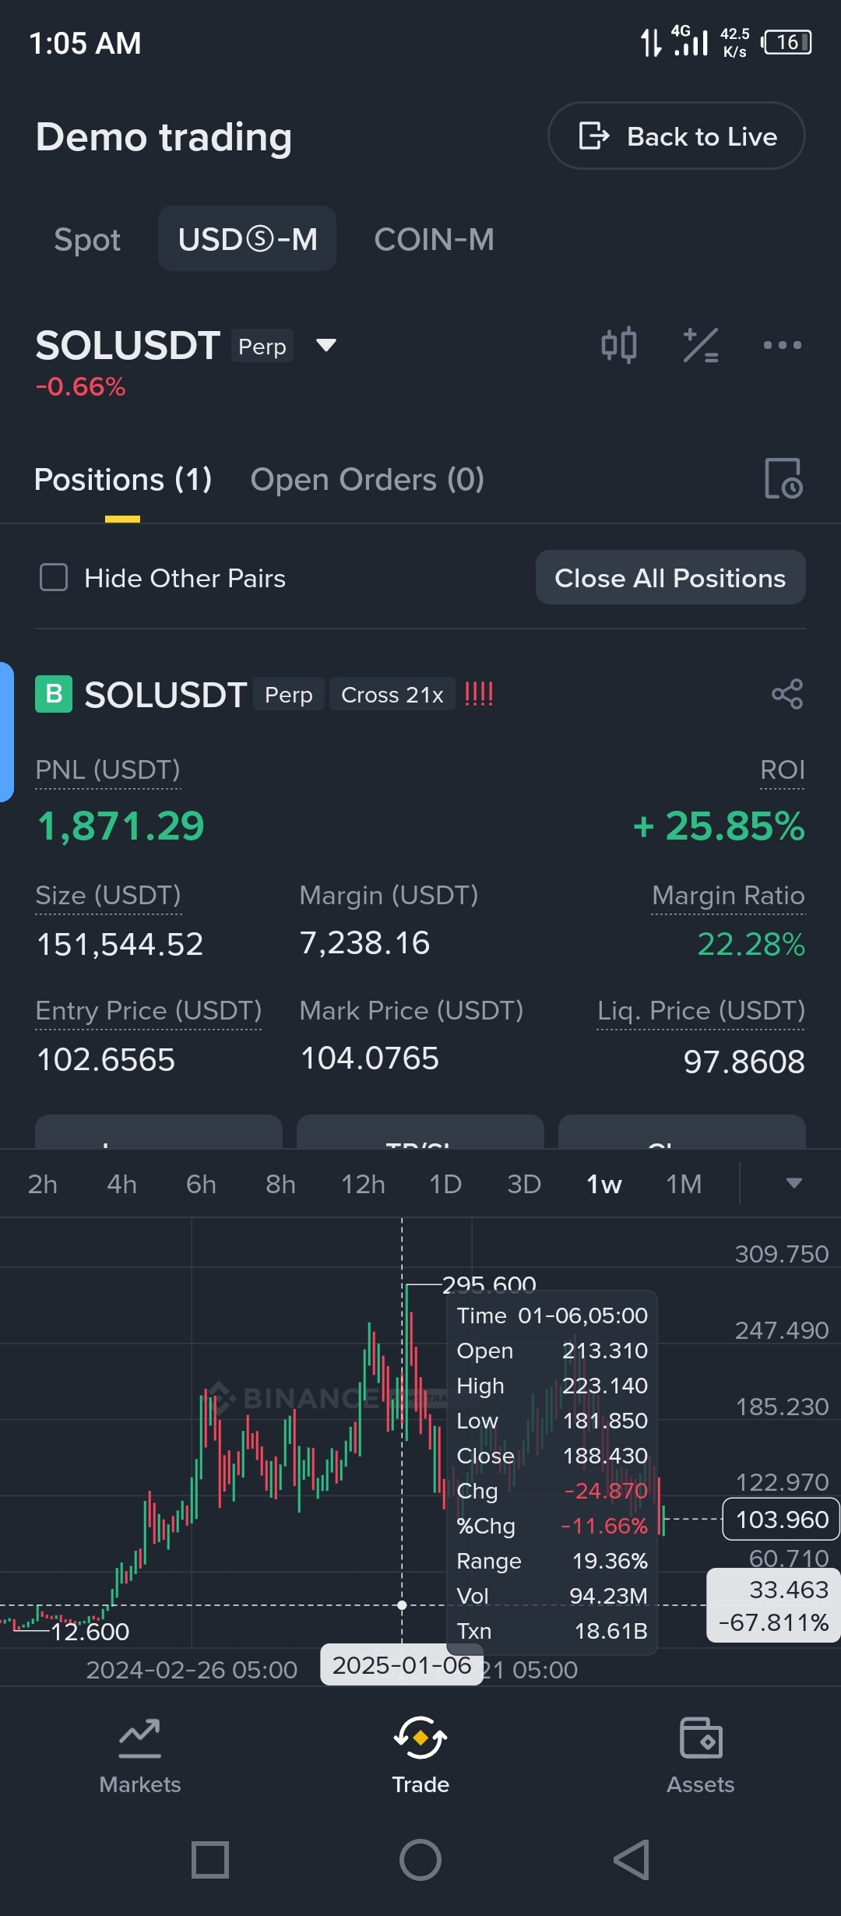
Task: Select the 1D chart timeframe
Action: (x=445, y=1184)
